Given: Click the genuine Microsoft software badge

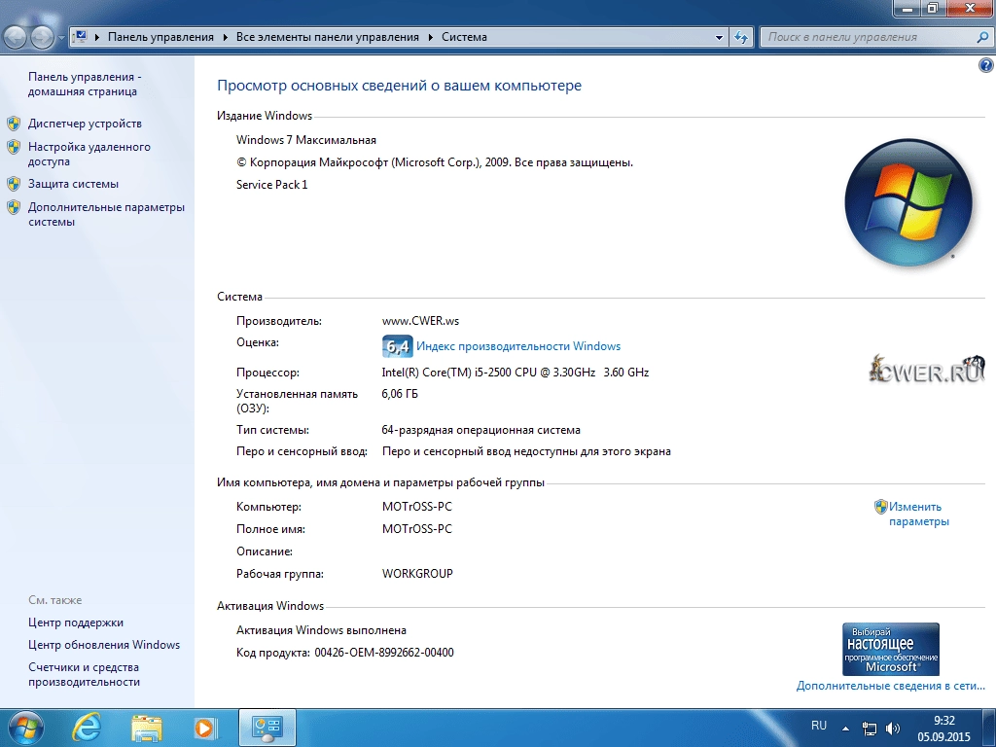Looking at the screenshot, I should 891,649.
